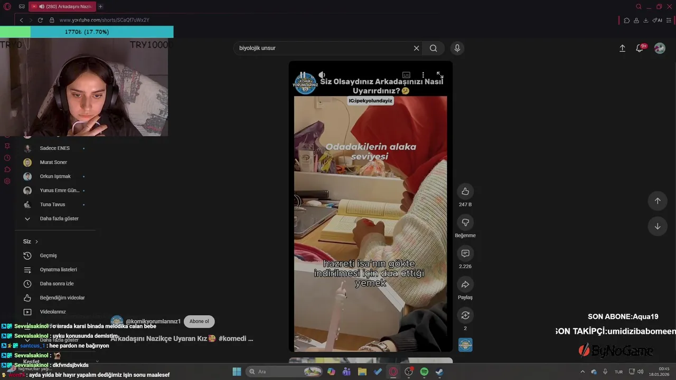Mute the Short's volume

(322, 75)
